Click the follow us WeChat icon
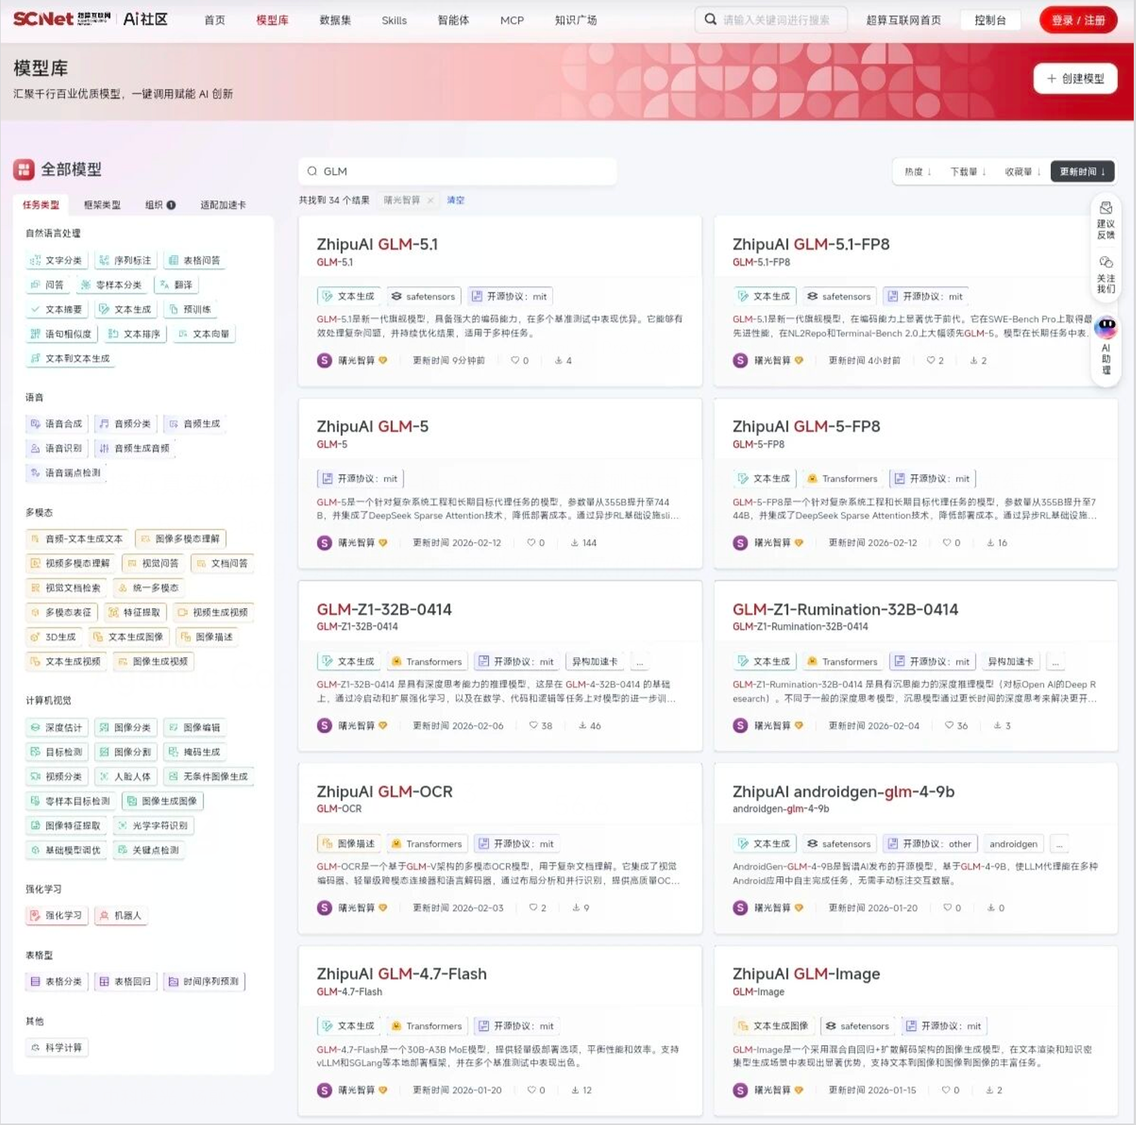The image size is (1136, 1125). 1106,262
